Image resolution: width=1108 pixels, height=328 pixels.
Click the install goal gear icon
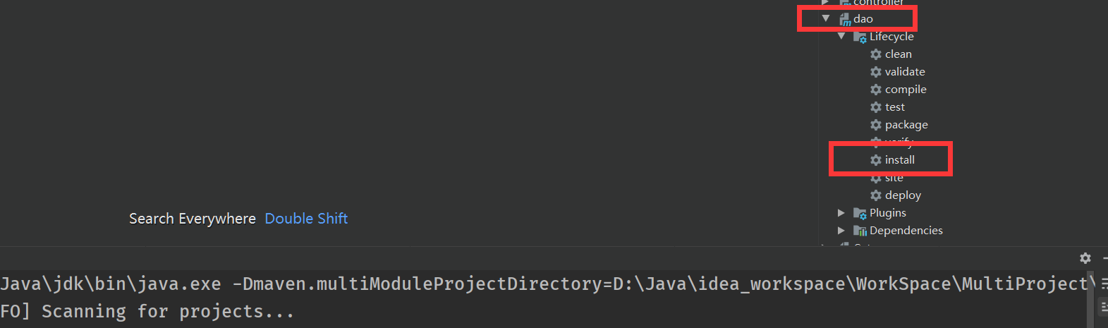(876, 160)
